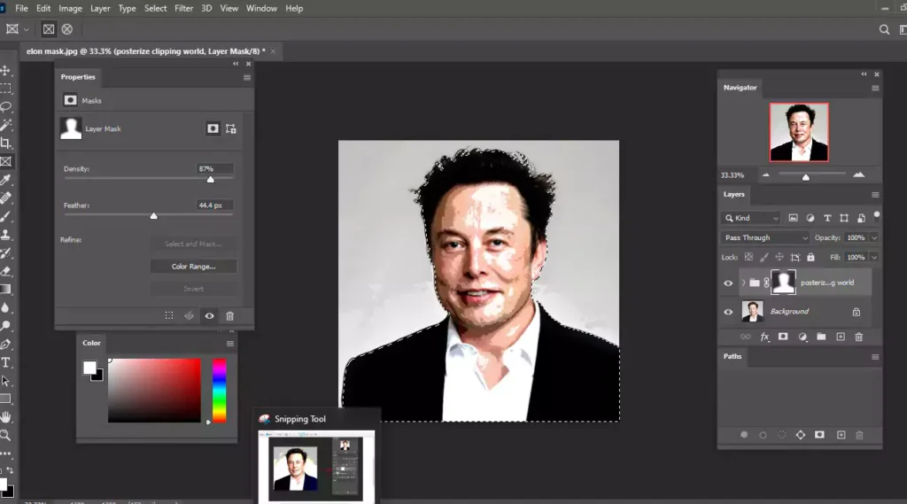
Task: Open the Fill value dropdown arrow
Action: point(874,258)
